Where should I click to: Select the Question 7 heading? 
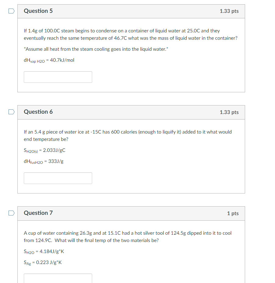click(38, 213)
